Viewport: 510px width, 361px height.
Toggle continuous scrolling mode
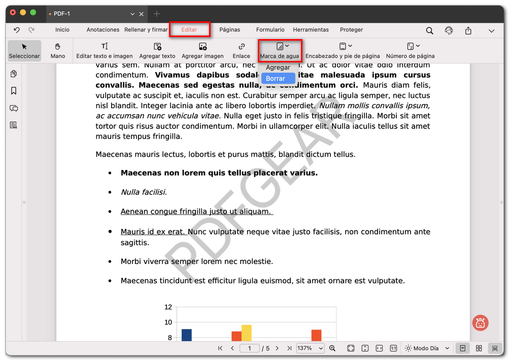(495, 348)
